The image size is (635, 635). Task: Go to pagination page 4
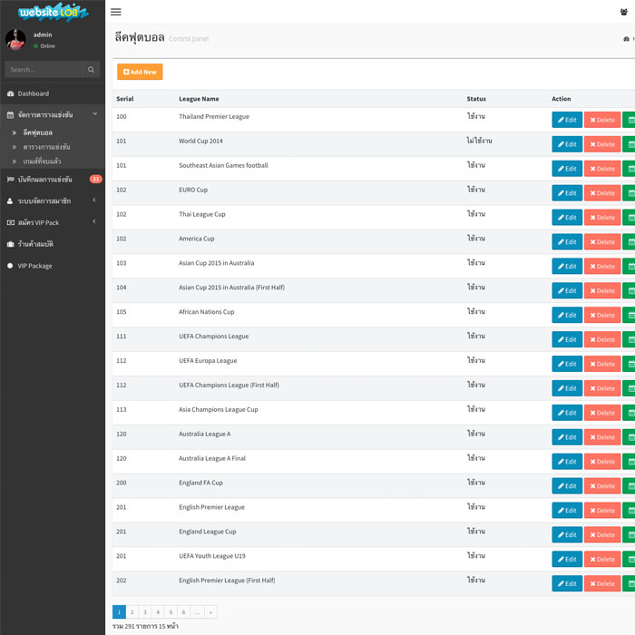click(x=158, y=612)
